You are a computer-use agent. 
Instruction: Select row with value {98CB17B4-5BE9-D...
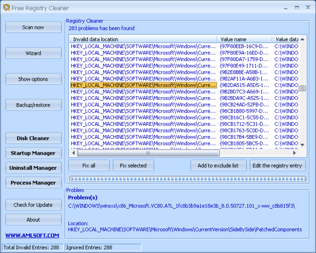pos(184,137)
